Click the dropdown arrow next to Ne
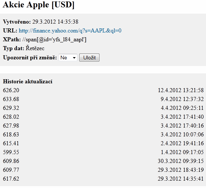Image resolution: width=206 pixels, height=188 pixels. tap(74, 58)
